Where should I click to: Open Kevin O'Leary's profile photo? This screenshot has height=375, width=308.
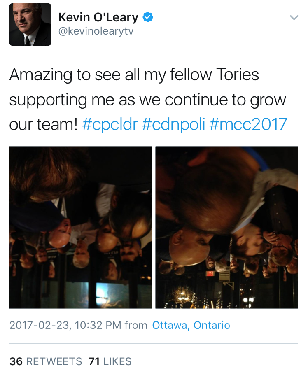pyautogui.click(x=30, y=24)
